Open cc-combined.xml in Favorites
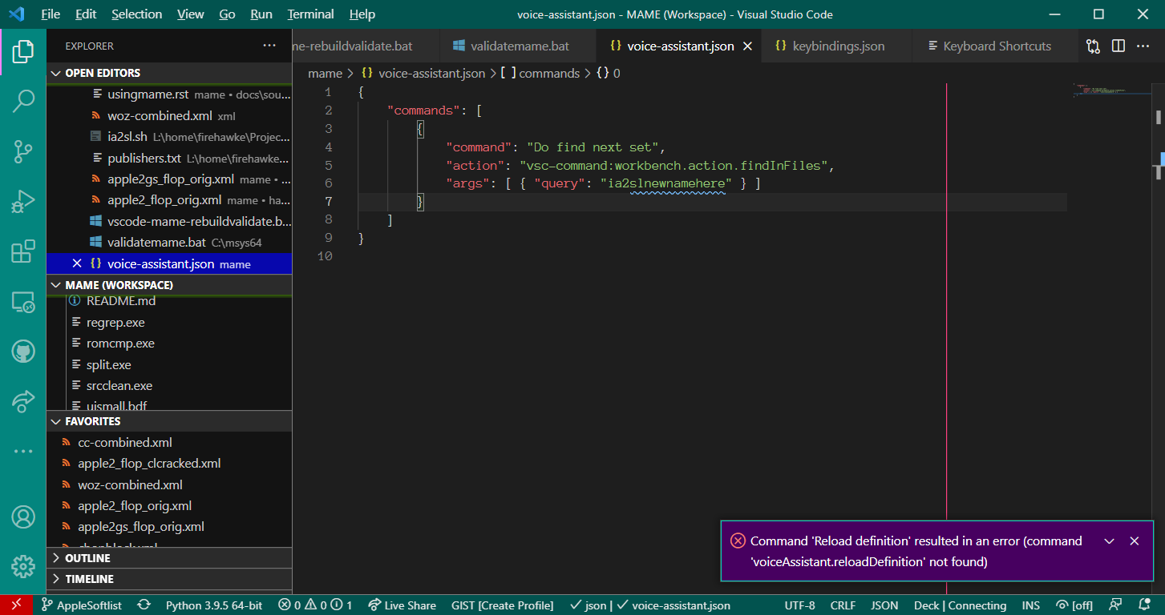 [169, 442]
